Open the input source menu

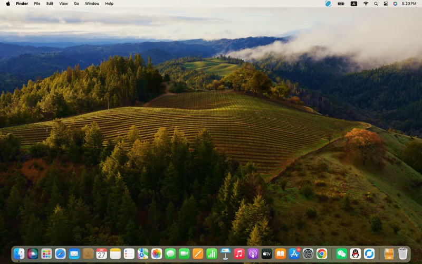tap(353, 4)
